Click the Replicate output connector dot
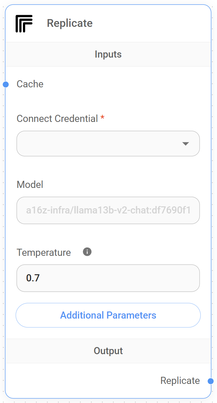 point(211,381)
